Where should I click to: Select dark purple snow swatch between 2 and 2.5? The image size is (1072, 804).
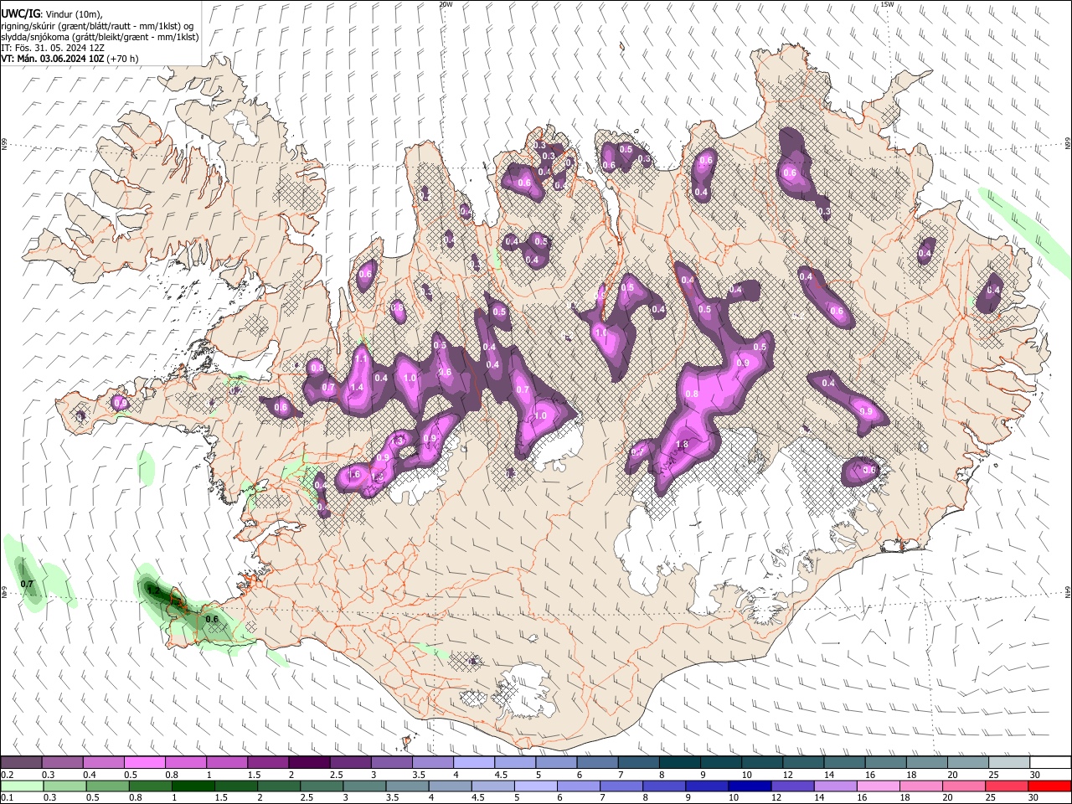click(x=308, y=762)
